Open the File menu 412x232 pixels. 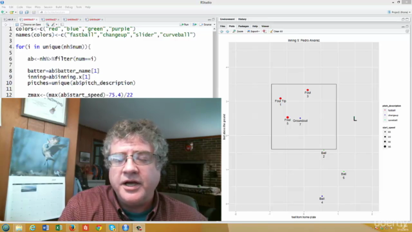pos(4,7)
